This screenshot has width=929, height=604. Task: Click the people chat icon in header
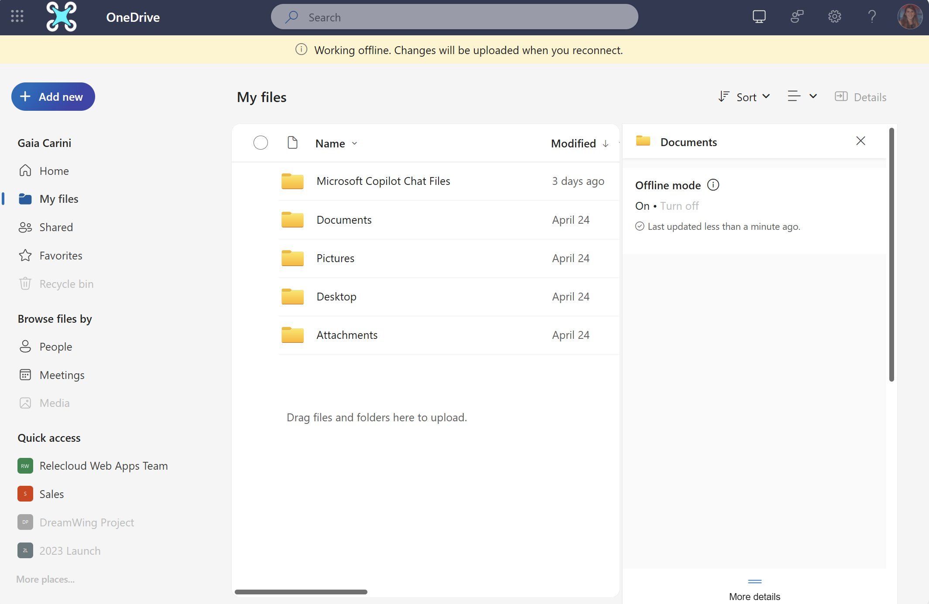tap(797, 17)
